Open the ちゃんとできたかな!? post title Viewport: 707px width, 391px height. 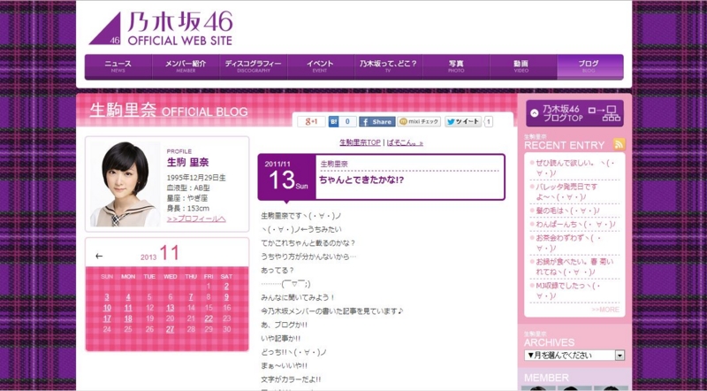(361, 180)
